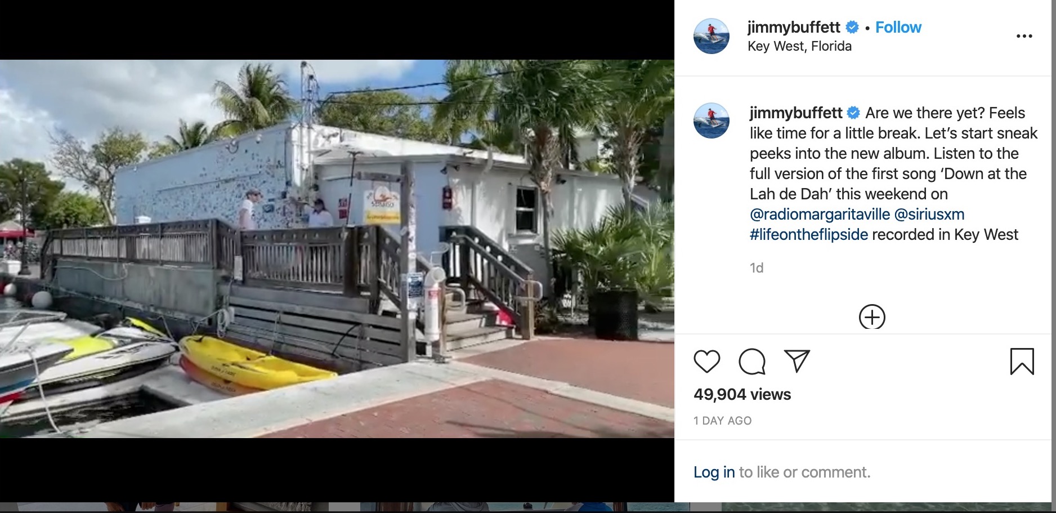Open the @siriusxm mention
The image size is (1056, 513).
[x=929, y=215]
